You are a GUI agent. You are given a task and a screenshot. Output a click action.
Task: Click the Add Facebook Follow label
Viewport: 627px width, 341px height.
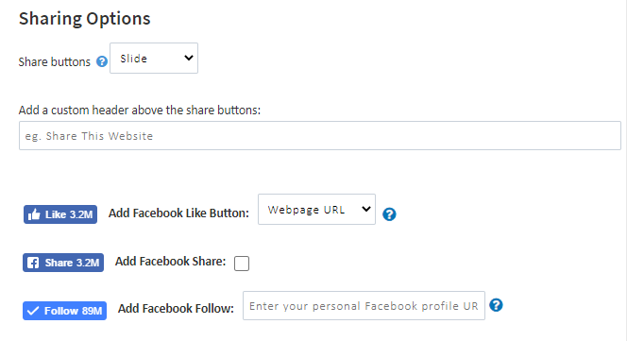pyautogui.click(x=176, y=309)
